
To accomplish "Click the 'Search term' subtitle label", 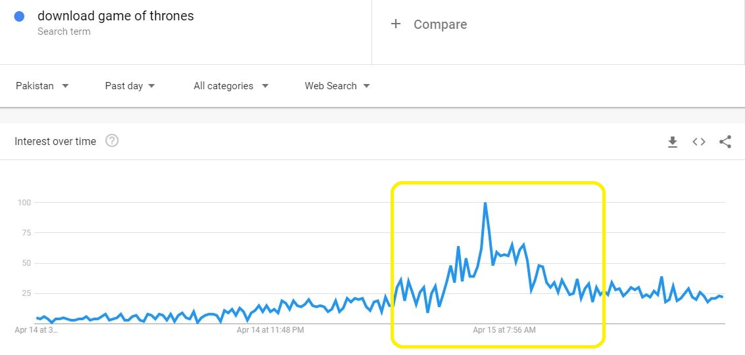I will click(x=64, y=31).
